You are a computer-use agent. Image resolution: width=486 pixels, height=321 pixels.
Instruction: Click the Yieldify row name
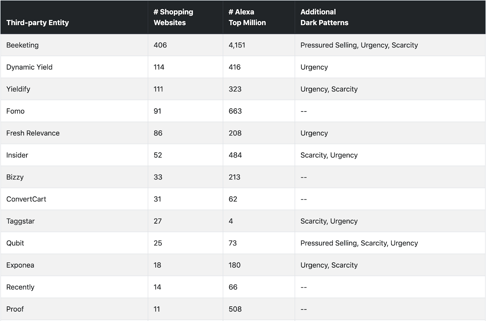click(x=18, y=89)
